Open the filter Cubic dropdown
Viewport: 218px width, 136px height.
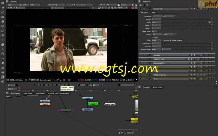point(156,40)
